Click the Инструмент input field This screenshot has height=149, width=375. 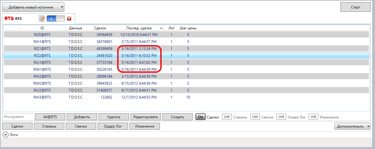(x=18, y=117)
